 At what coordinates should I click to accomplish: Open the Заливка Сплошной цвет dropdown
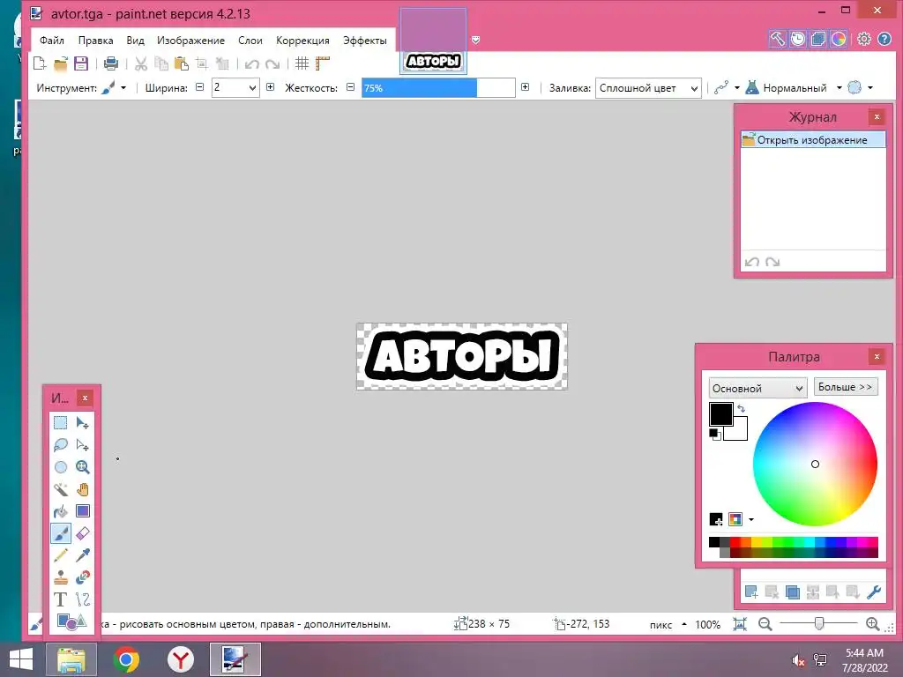(x=648, y=88)
